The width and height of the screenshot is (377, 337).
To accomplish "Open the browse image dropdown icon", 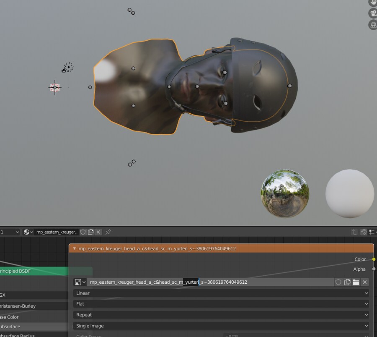I will [80, 282].
